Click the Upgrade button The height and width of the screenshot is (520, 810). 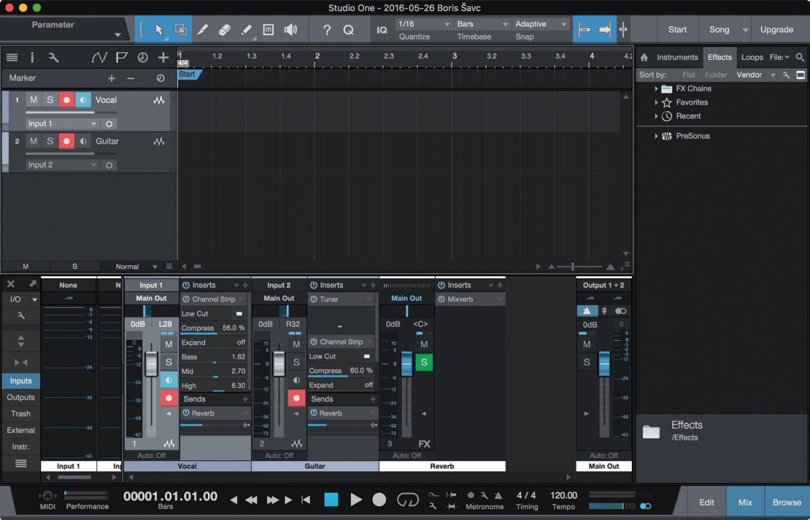pos(777,30)
